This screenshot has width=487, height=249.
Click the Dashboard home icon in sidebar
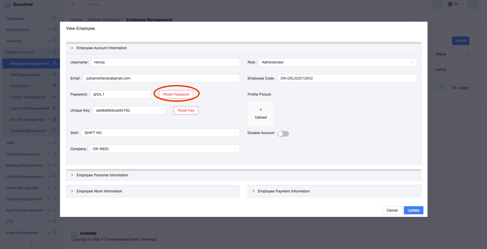[x=55, y=18]
